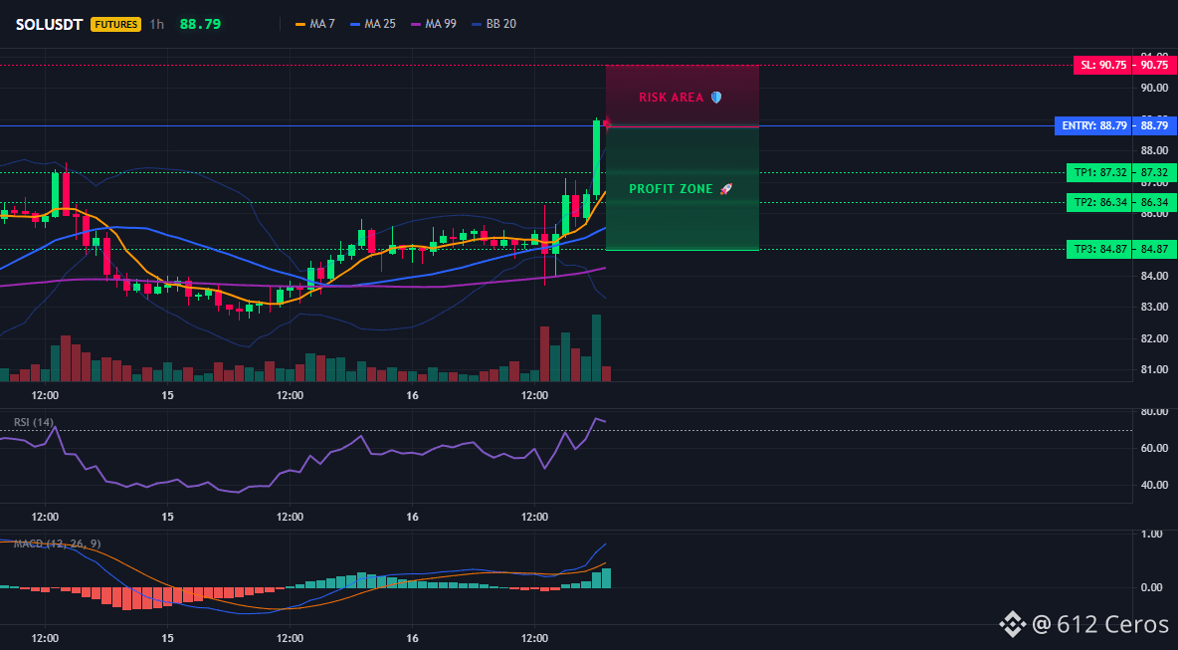Click the 60.00 RSI axis value
The height and width of the screenshot is (650, 1178).
(1155, 448)
